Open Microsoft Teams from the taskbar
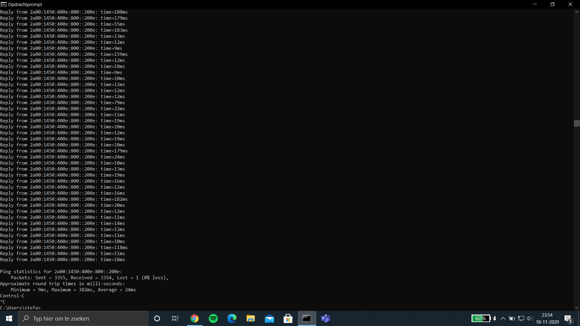580x326 pixels. click(326, 318)
